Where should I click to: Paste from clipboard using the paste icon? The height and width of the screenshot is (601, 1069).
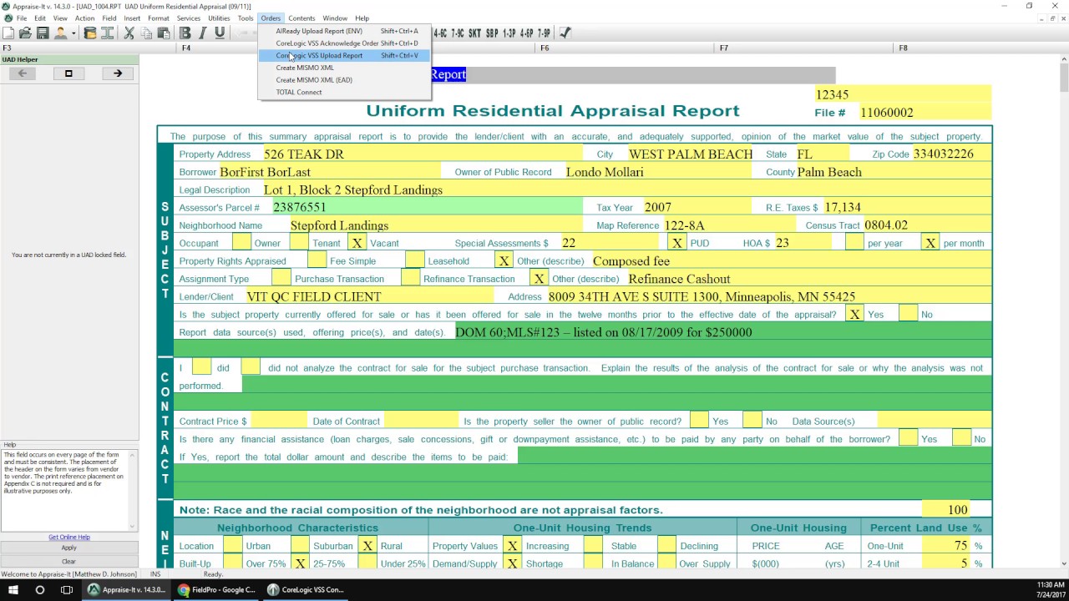coord(164,33)
